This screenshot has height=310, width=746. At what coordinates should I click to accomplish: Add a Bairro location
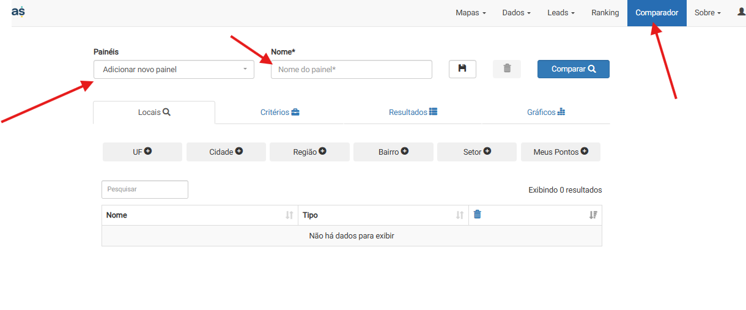(x=393, y=152)
